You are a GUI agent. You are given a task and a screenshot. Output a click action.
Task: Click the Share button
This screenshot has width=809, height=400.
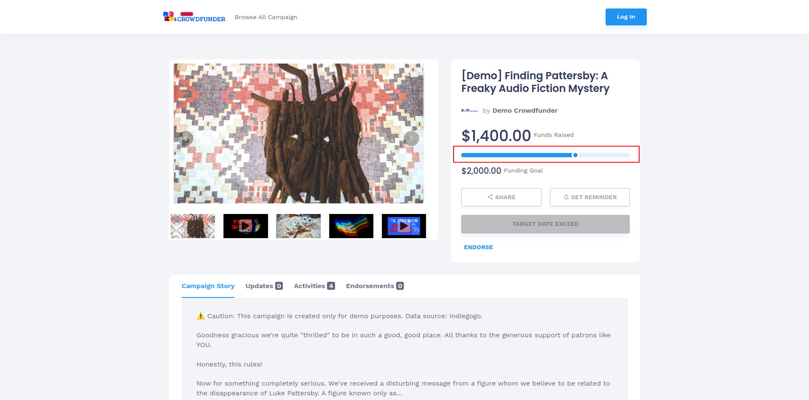[x=501, y=197]
